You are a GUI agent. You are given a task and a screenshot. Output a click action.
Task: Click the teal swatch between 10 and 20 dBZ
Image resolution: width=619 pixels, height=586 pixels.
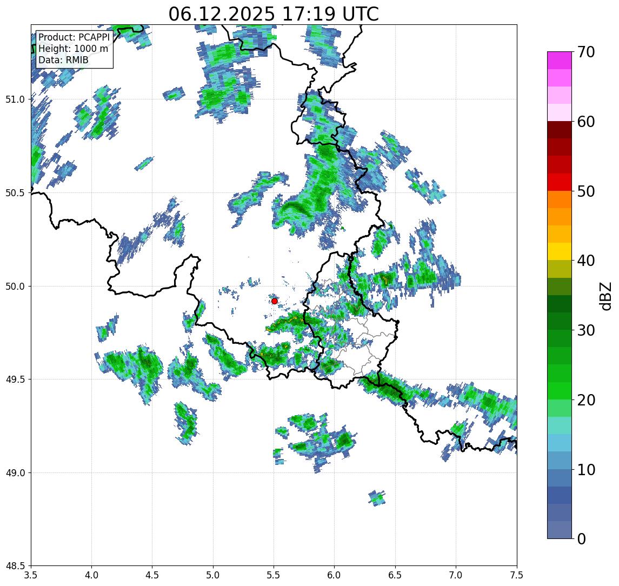(560, 425)
